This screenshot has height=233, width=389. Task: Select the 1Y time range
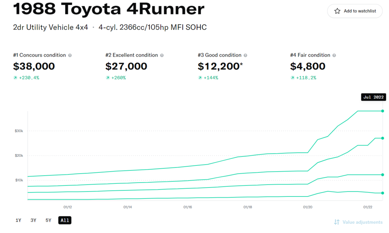(18, 221)
